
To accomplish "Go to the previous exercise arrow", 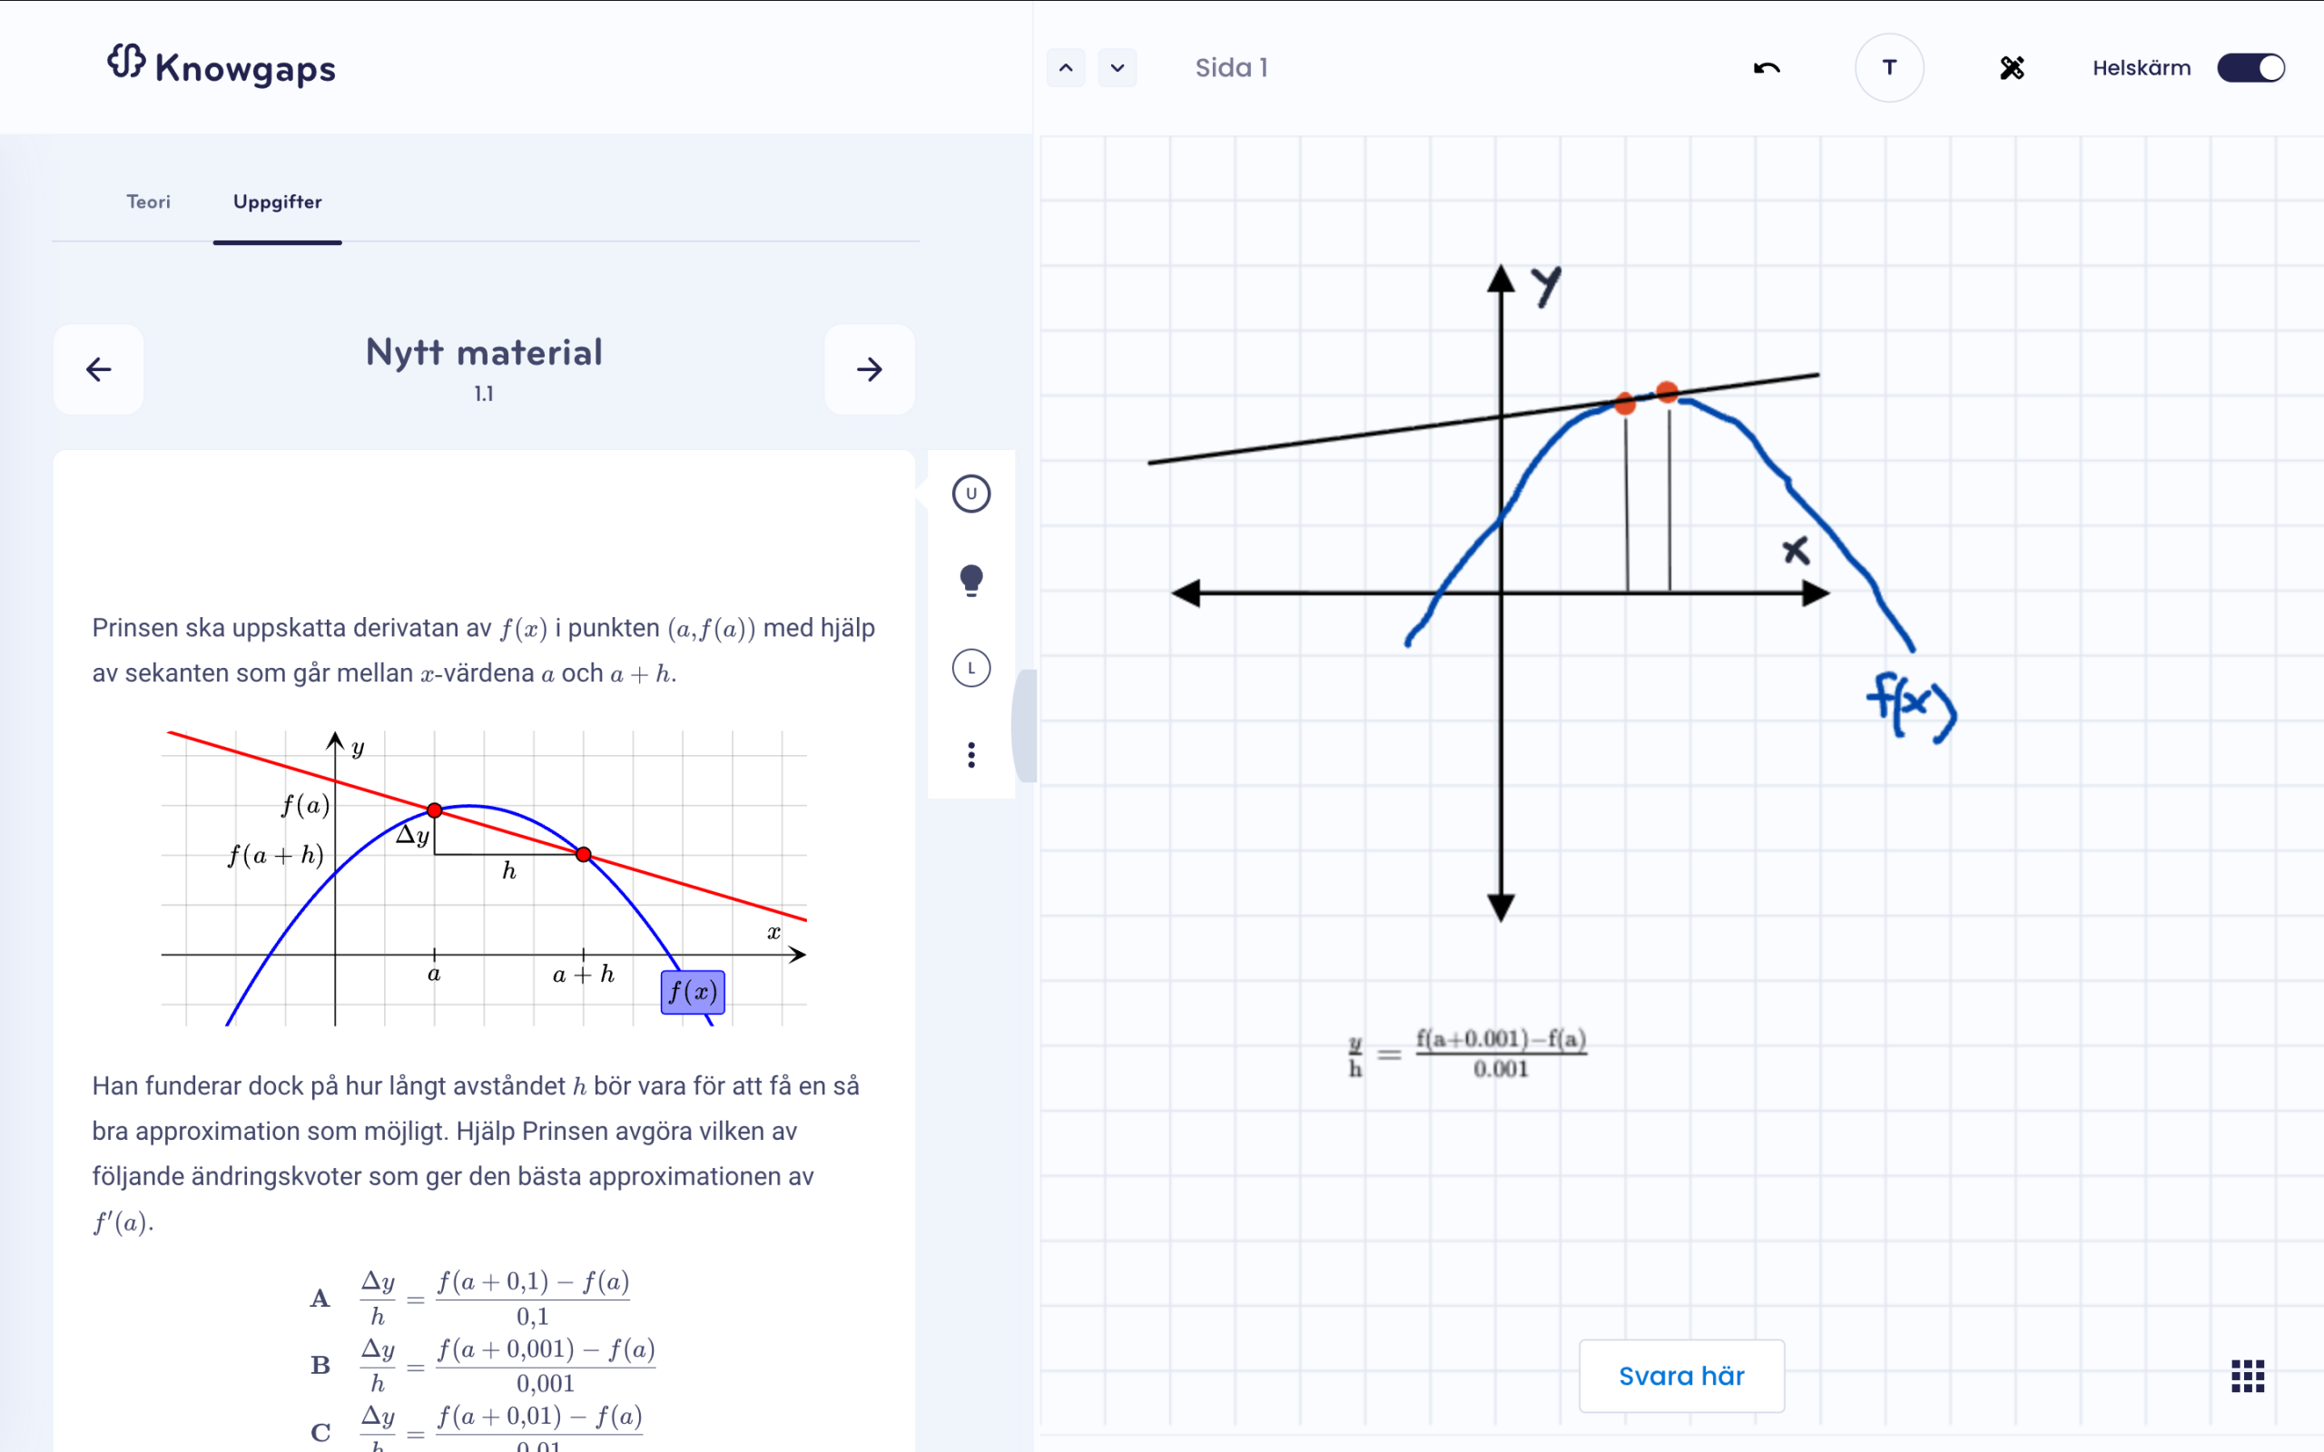I will click(99, 369).
